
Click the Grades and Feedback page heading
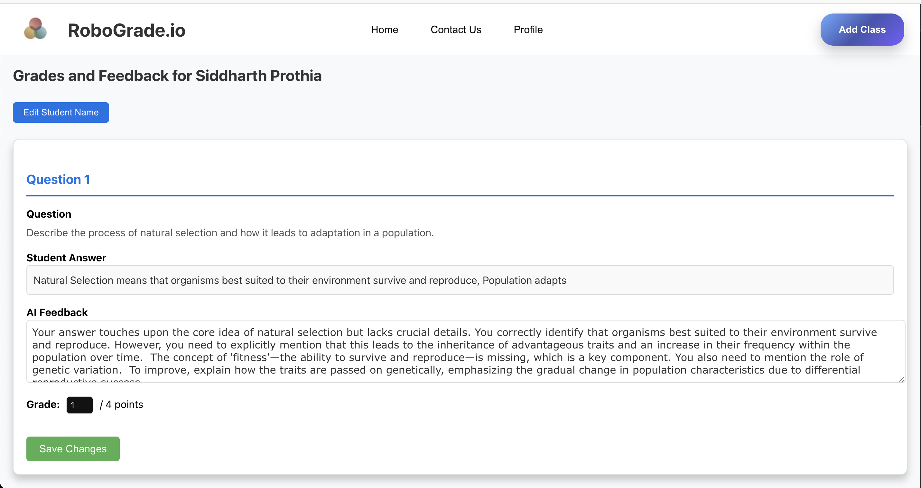(167, 76)
